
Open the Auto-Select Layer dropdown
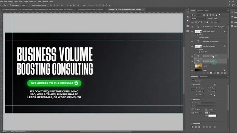click(x=24, y=6)
